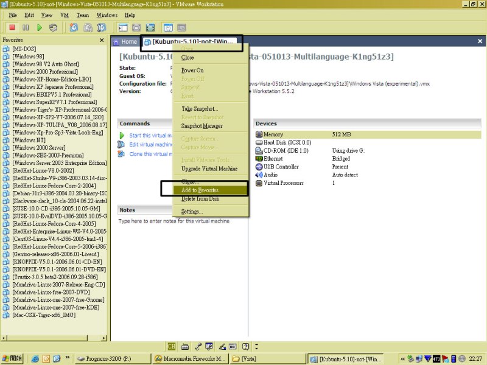This screenshot has height=365, width=487.
Task: Click Favorites horizontal scrollbar right arrow
Action: click(103, 338)
